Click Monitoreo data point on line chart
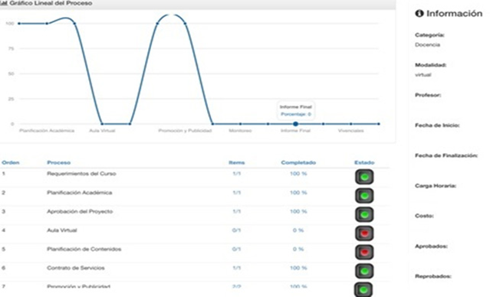 [x=240, y=124]
